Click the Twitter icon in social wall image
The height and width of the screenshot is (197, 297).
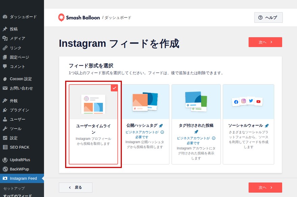251,101
